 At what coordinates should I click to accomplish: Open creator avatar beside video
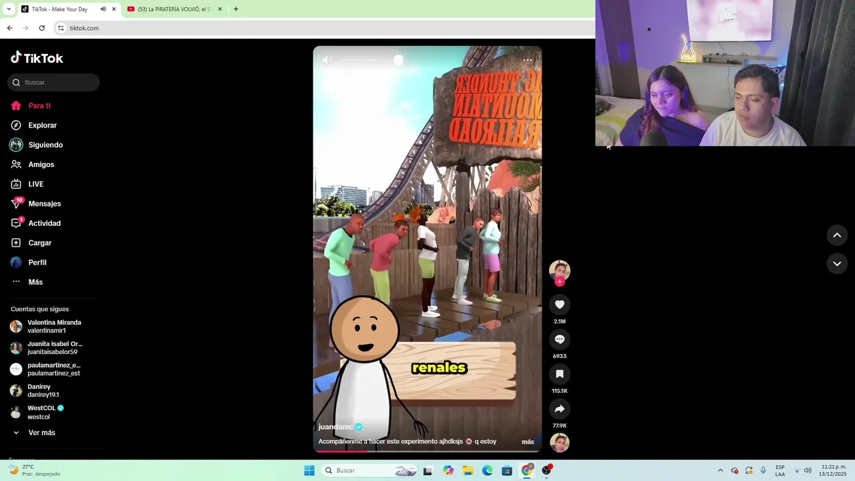click(560, 270)
